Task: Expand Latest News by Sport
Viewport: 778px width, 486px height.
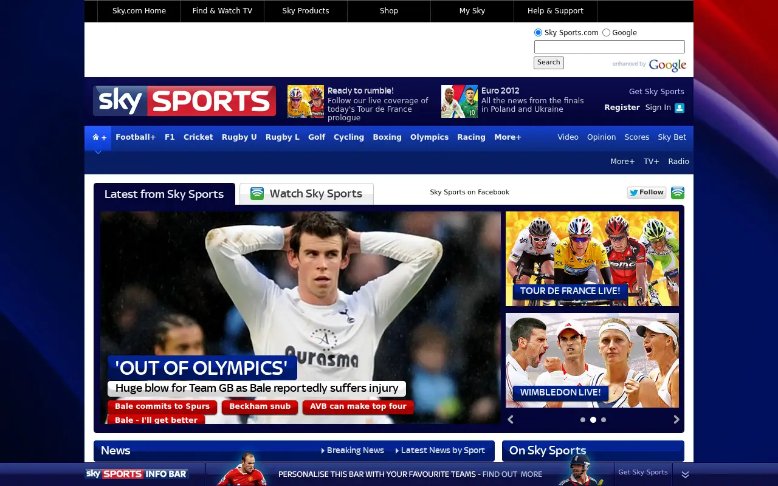Action: [440, 451]
